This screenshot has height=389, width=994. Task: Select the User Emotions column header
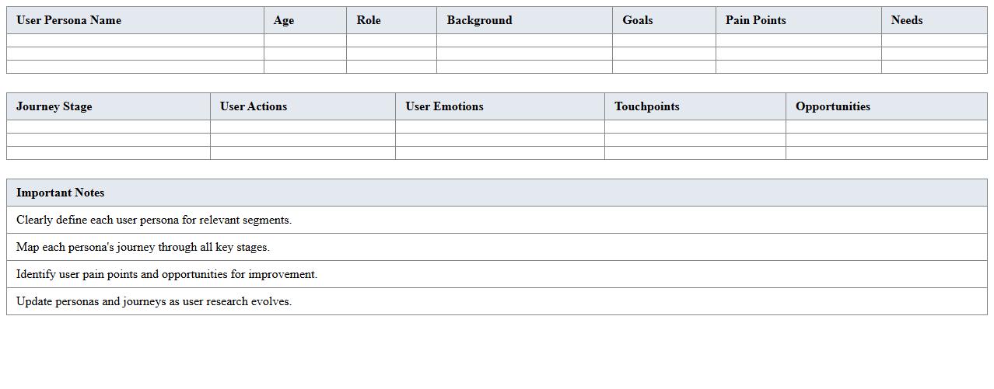click(x=444, y=106)
